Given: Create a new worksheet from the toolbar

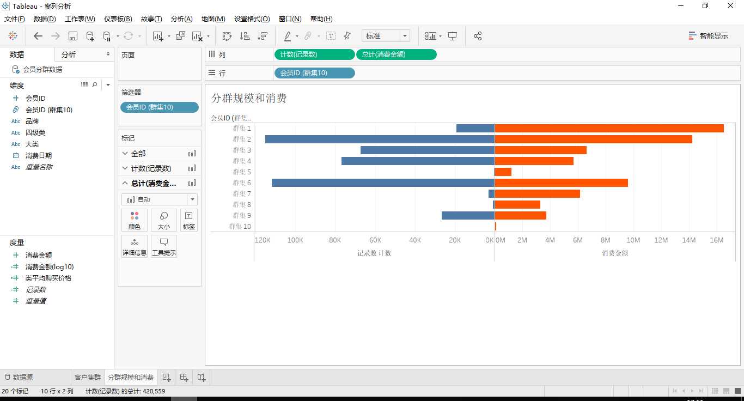Looking at the screenshot, I should pos(158,36).
